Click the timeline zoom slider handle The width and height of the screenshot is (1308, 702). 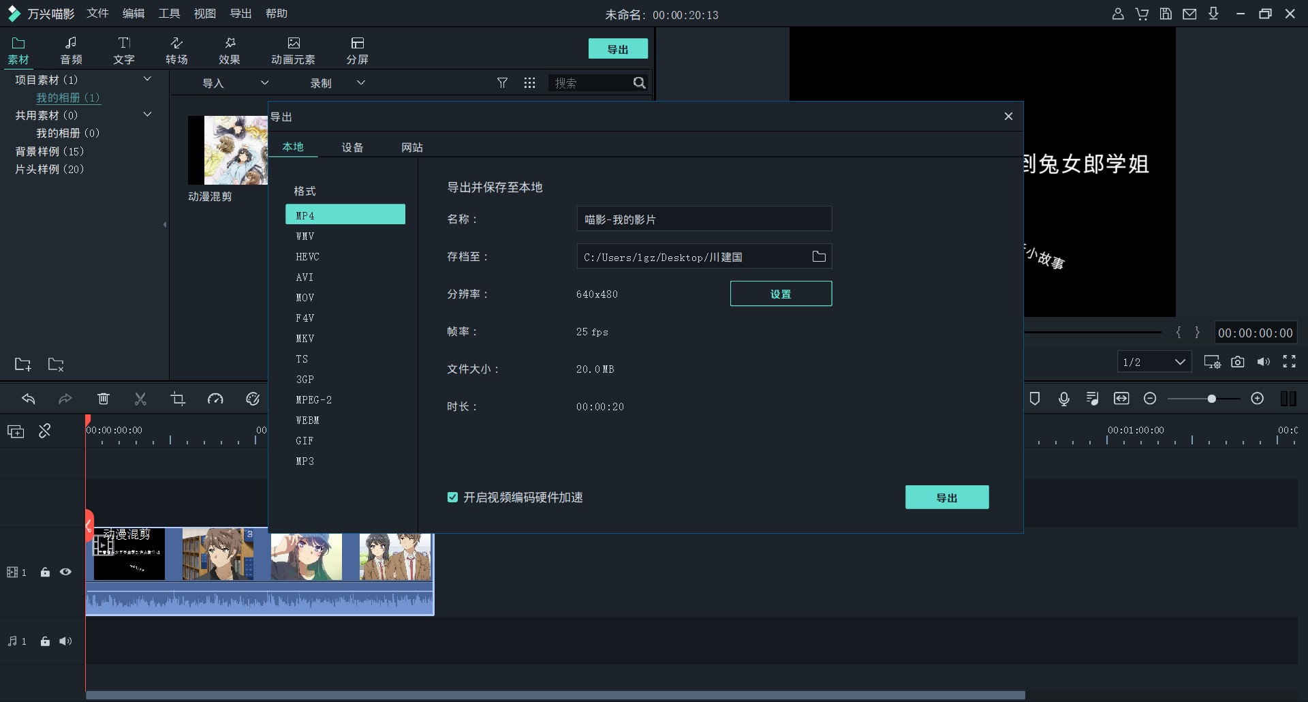click(1211, 399)
